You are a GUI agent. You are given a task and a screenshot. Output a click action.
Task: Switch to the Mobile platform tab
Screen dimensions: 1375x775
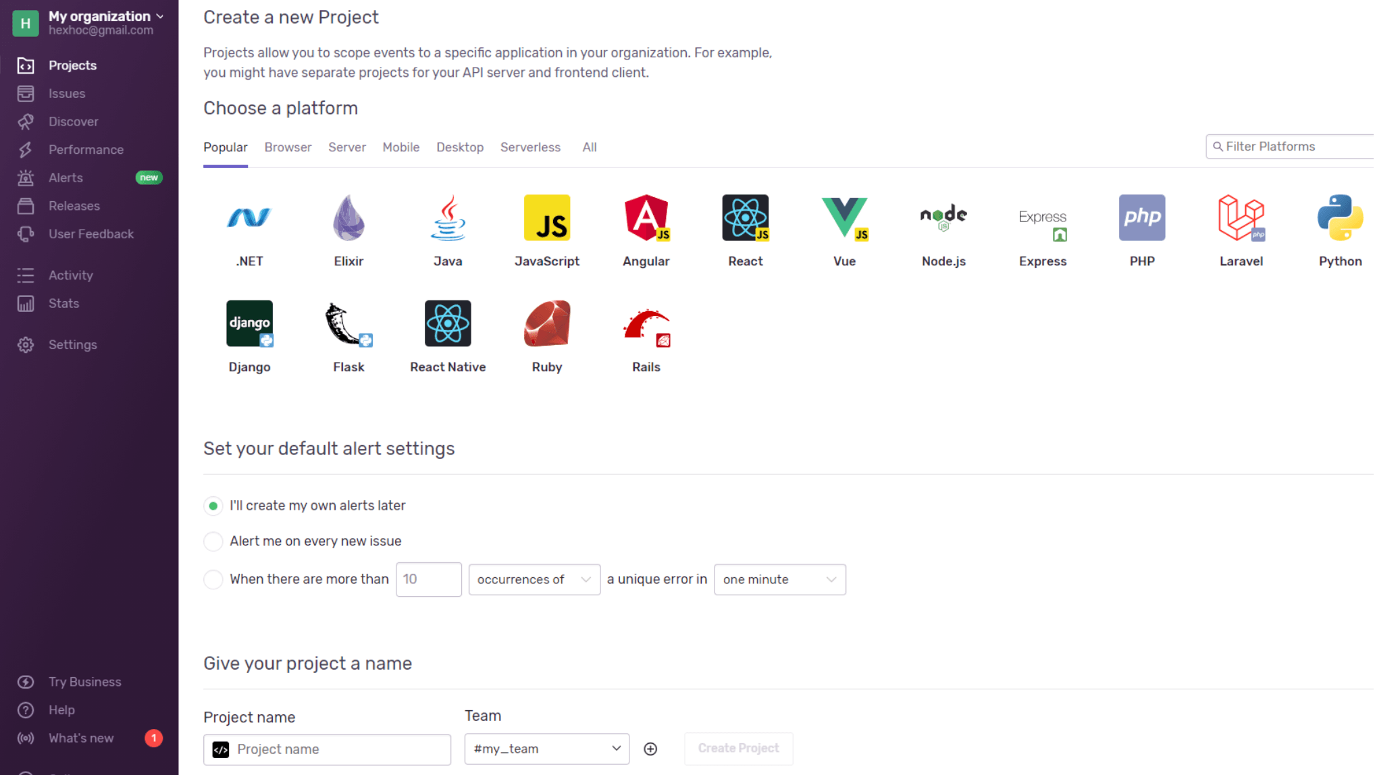pos(400,147)
